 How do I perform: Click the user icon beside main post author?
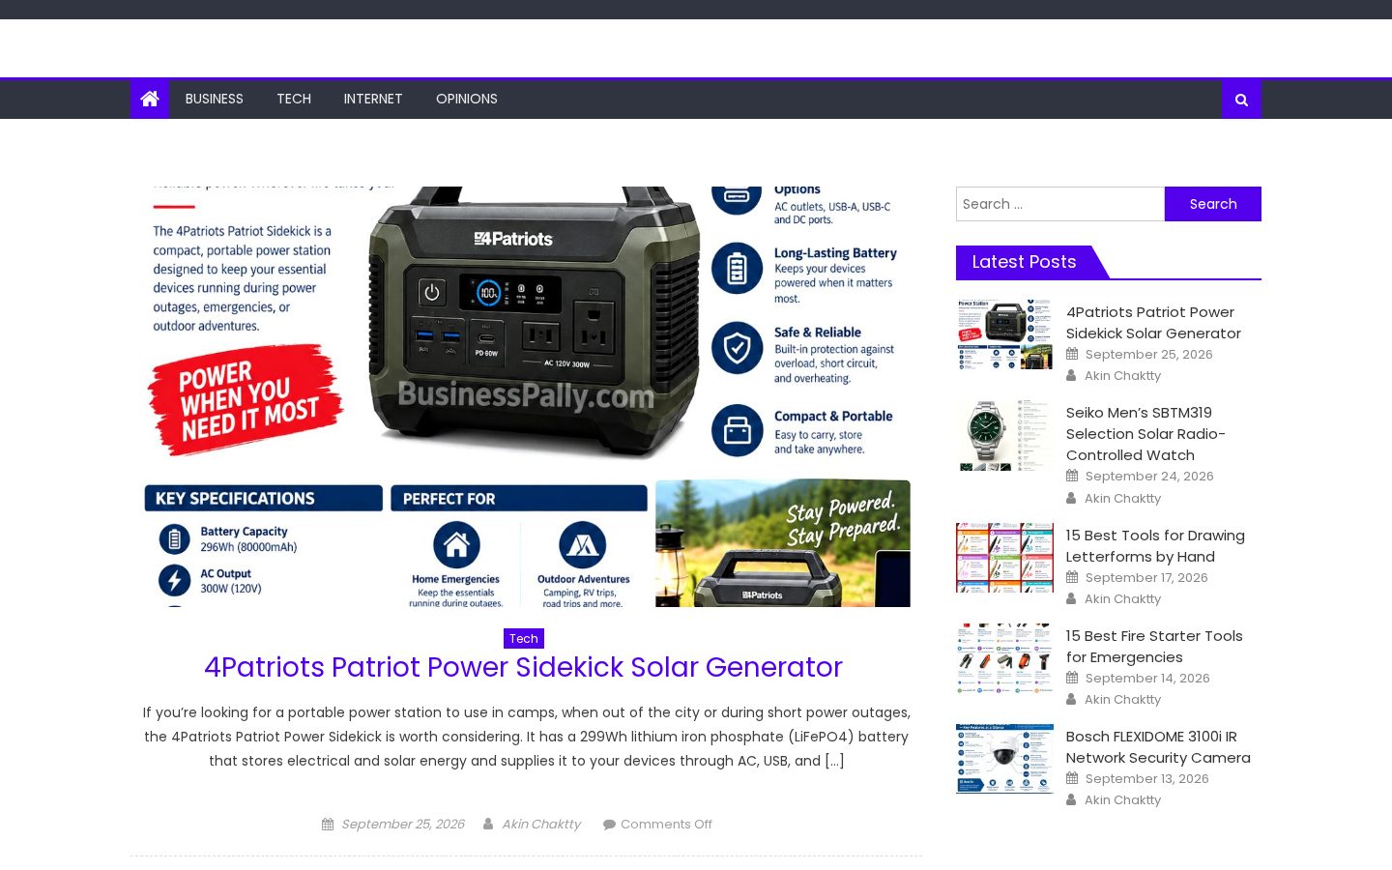click(488, 825)
